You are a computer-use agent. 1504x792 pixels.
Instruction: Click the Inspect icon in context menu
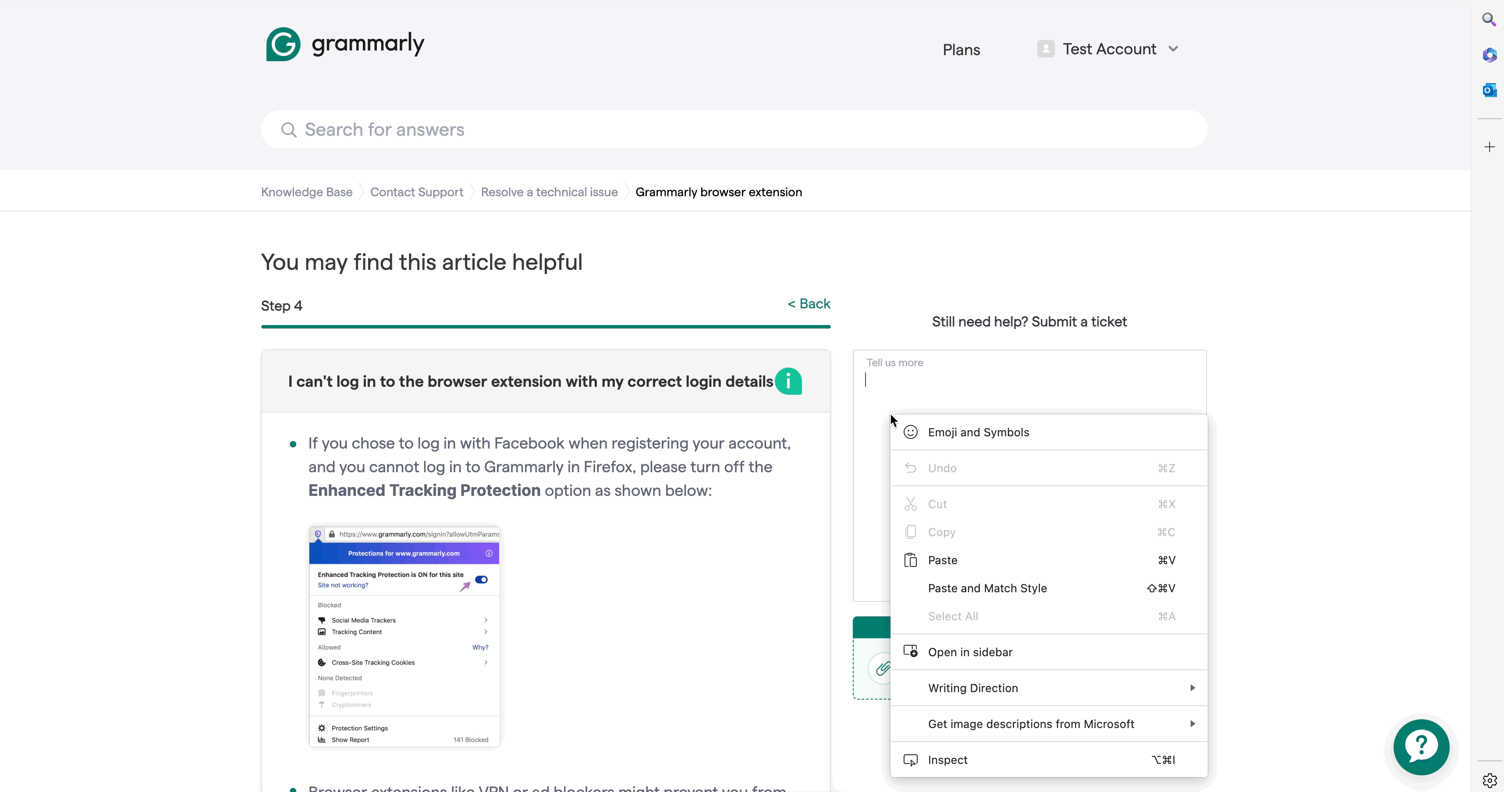[910, 760]
